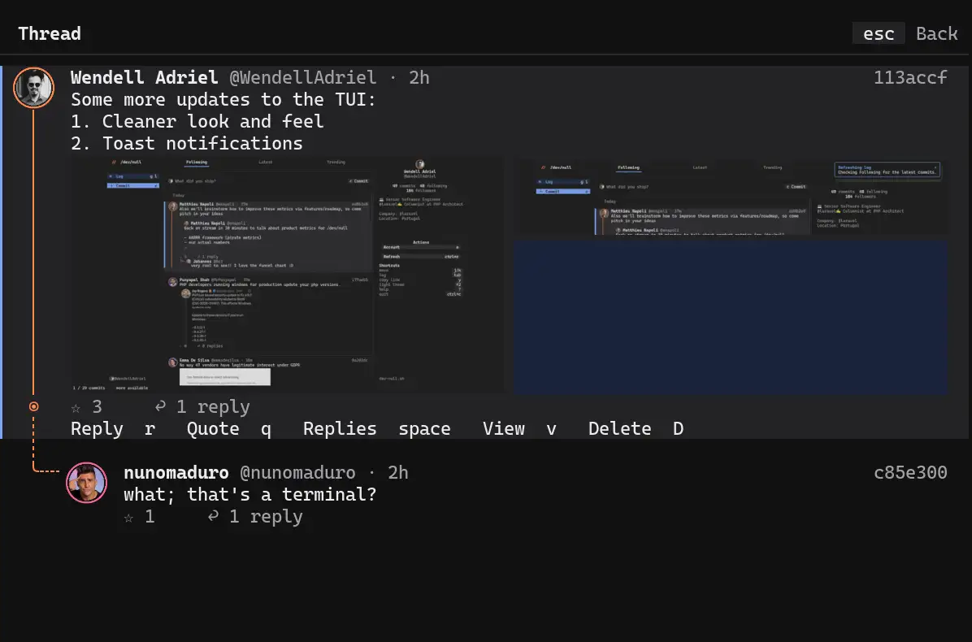Open the @WendellAdriel handle link
Viewport: 972px width, 642px height.
[302, 77]
